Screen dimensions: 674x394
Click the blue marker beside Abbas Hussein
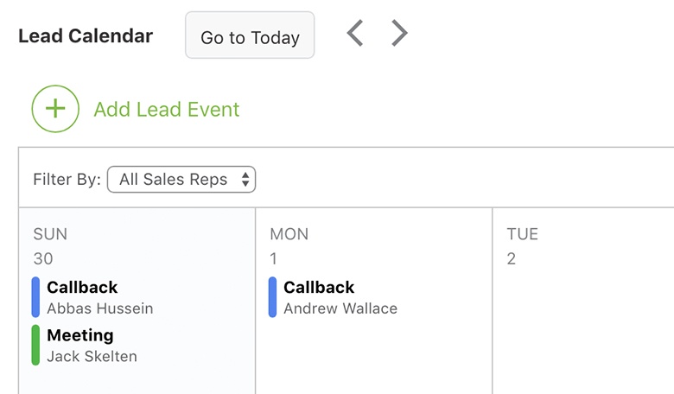pos(35,296)
